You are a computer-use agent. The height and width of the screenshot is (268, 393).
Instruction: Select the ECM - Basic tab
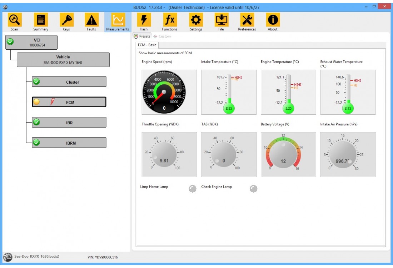[147, 45]
